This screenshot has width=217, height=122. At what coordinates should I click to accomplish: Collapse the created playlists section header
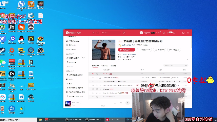click(71, 54)
